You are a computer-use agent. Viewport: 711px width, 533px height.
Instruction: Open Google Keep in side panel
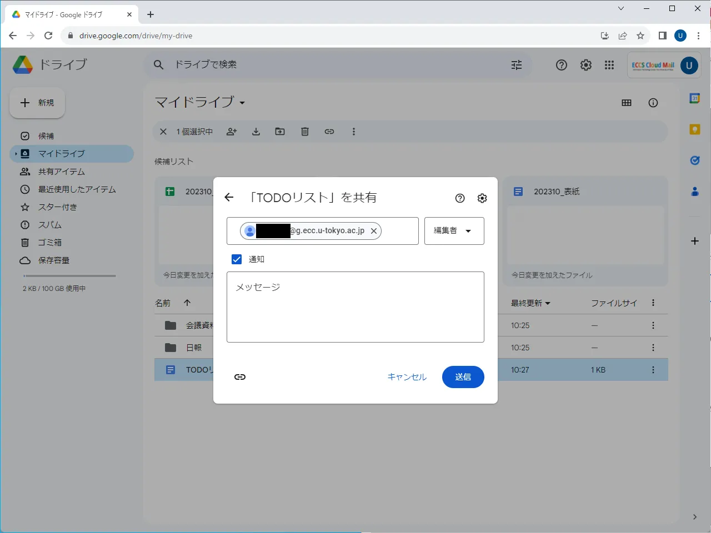(x=694, y=129)
